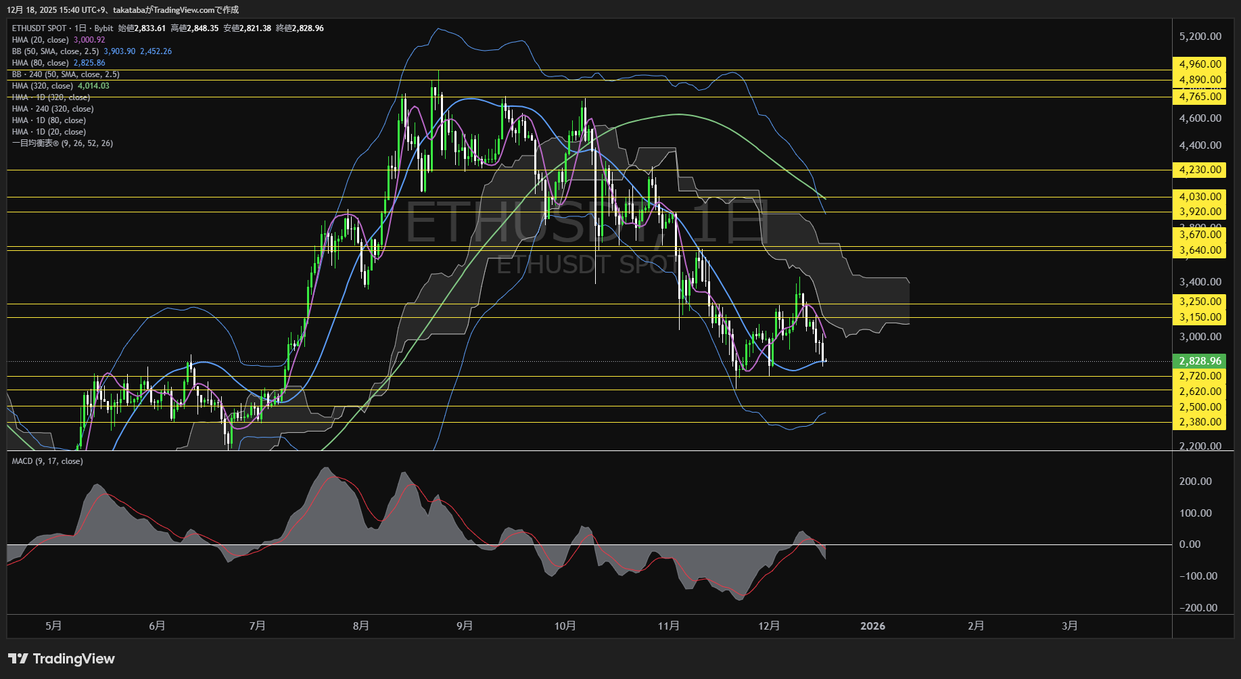The height and width of the screenshot is (679, 1241).
Task: Select the HMA (320, close) legend entry
Action: pyautogui.click(x=43, y=86)
